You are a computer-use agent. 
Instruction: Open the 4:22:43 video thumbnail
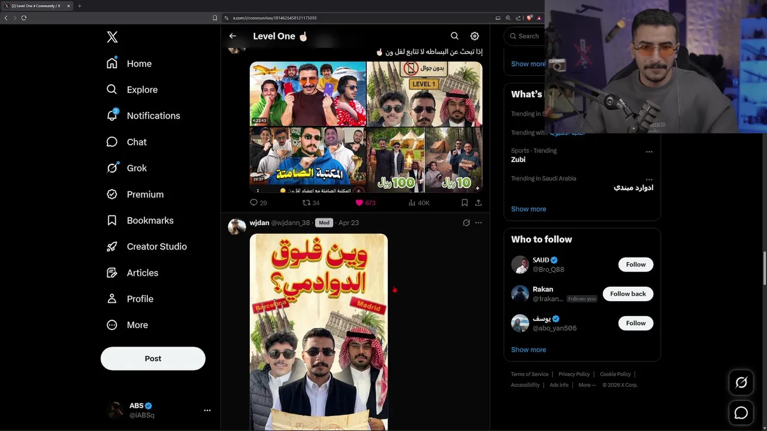pyautogui.click(x=307, y=93)
